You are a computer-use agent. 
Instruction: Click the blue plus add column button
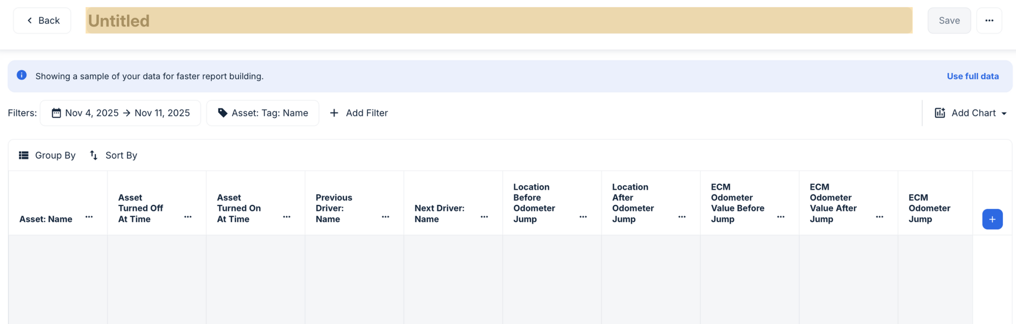(x=992, y=219)
